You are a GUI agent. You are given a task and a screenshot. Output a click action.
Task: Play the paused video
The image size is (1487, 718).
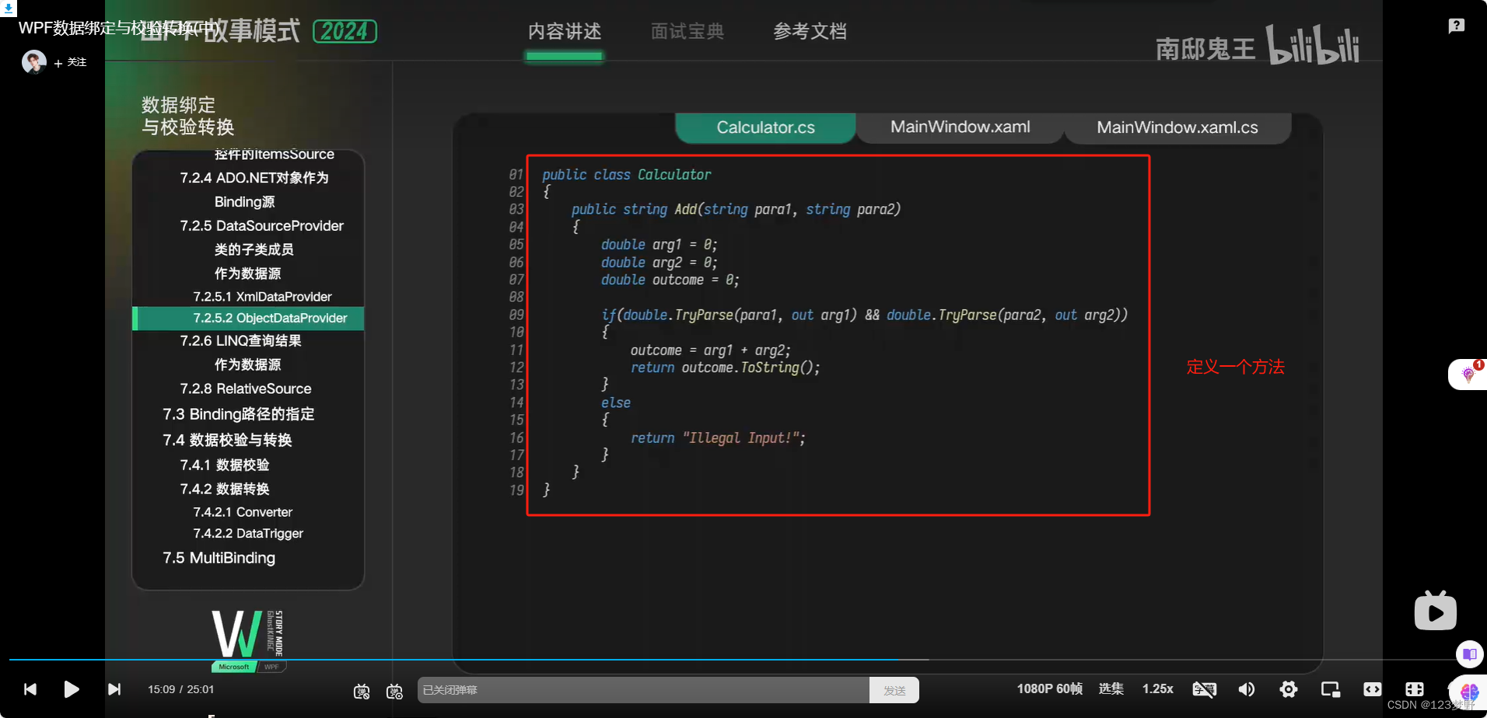click(72, 689)
